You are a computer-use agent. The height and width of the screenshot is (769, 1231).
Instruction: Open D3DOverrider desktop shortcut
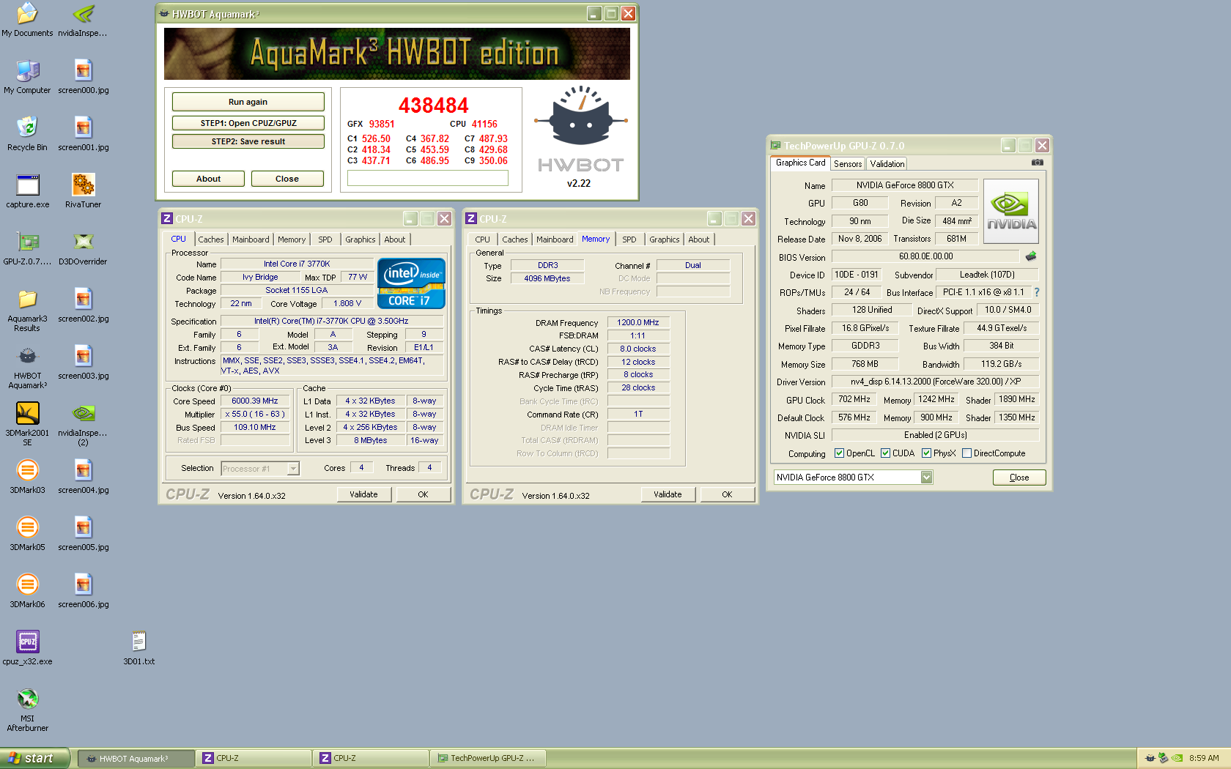coord(83,248)
